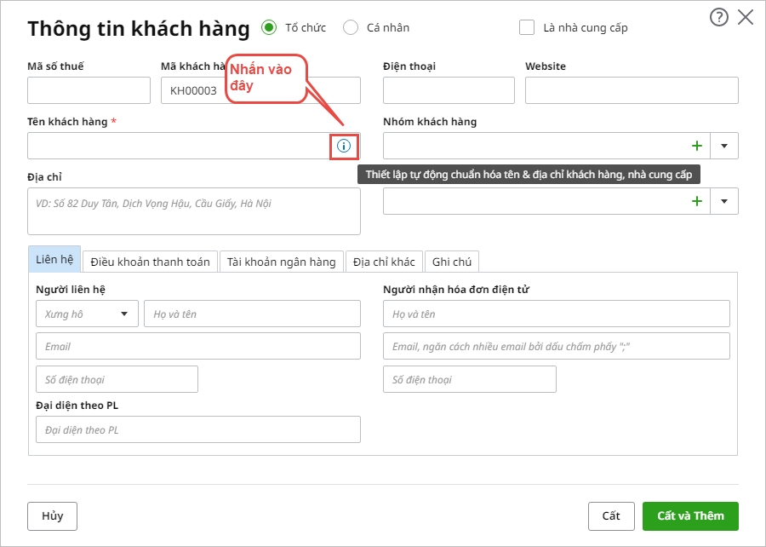The height and width of the screenshot is (547, 766).
Task: Click into the Địa chỉ text area
Action: coord(194,211)
